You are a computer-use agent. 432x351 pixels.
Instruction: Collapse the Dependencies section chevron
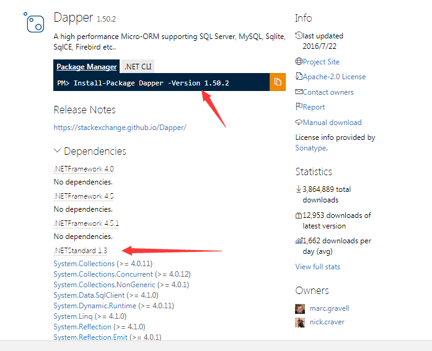tap(57, 151)
